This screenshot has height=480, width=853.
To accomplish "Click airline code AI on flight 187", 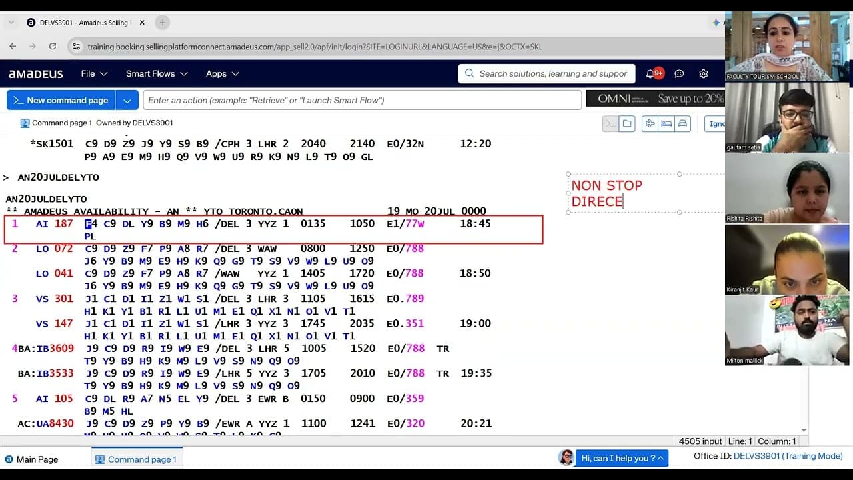I will tap(42, 224).
